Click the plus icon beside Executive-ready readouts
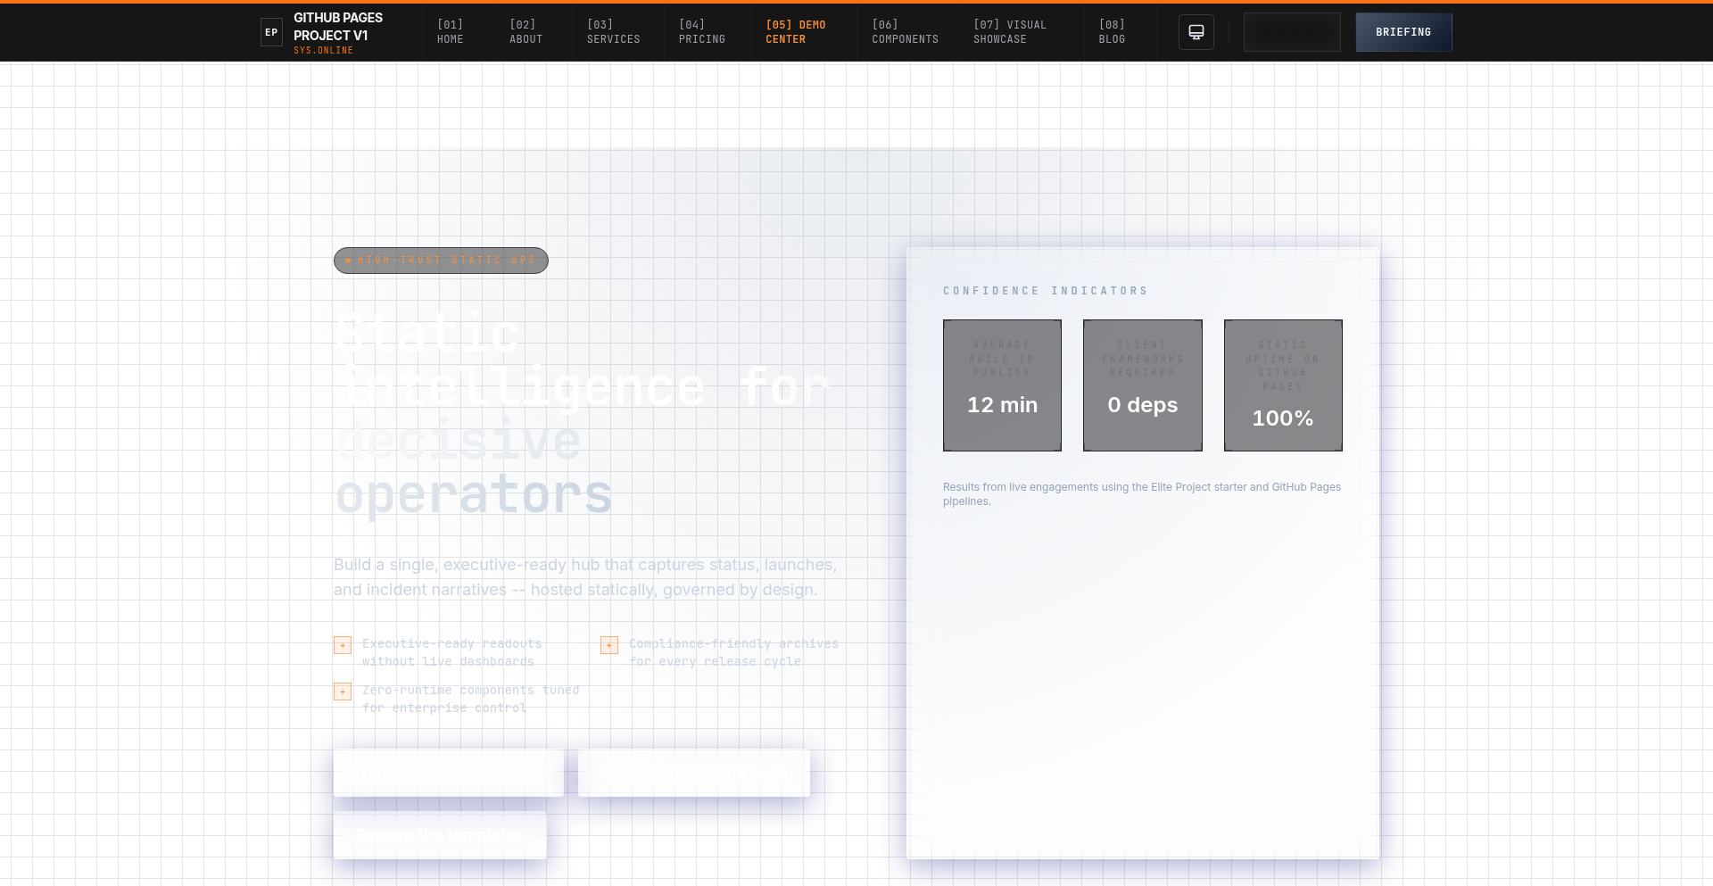Viewport: 1713px width, 886px height. [x=342, y=644]
